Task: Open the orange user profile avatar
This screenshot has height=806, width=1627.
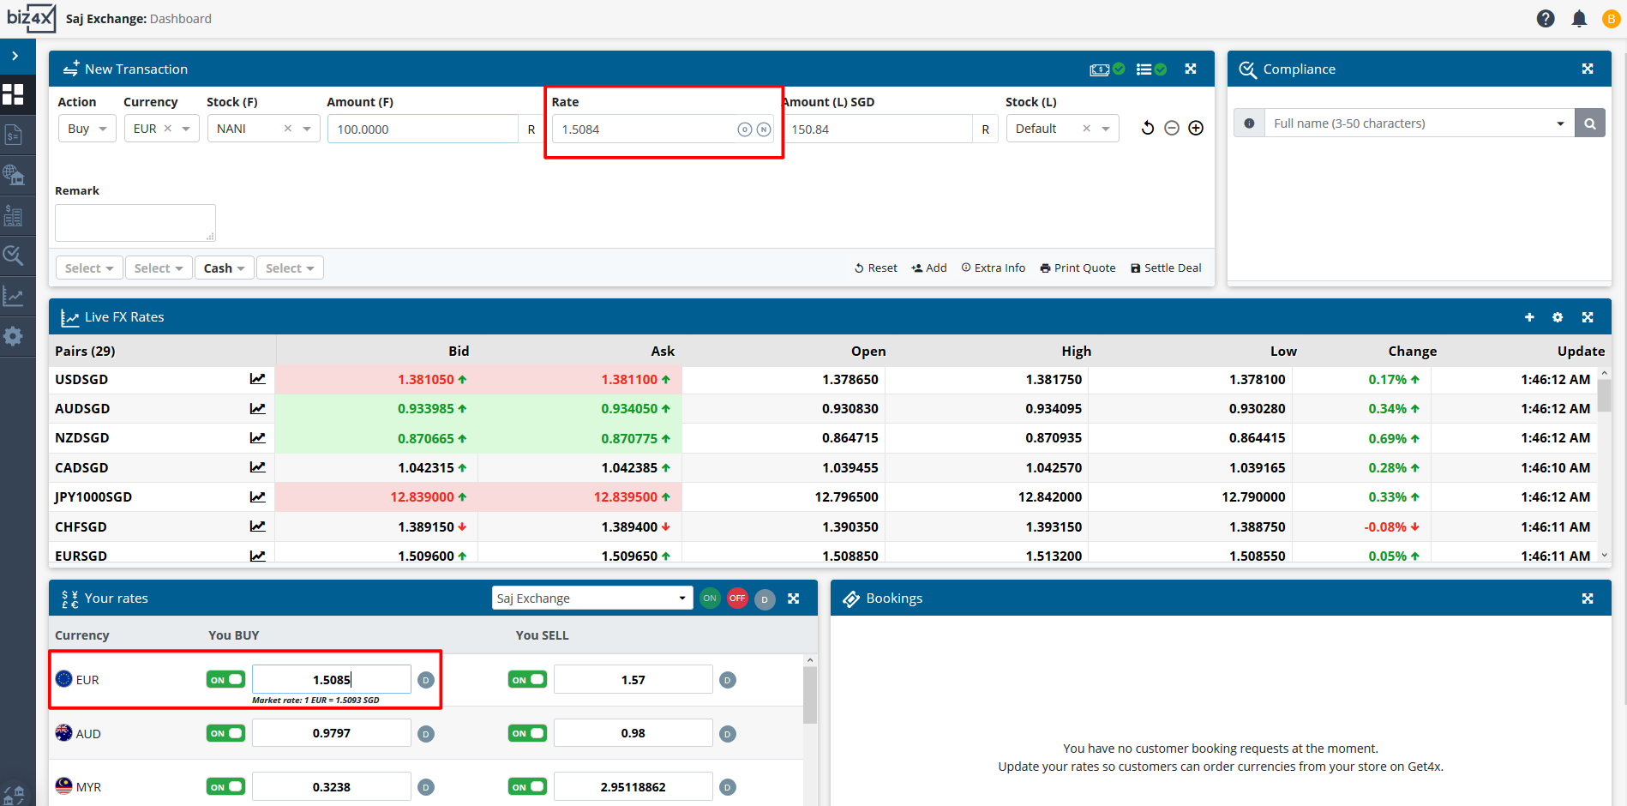Action: pyautogui.click(x=1611, y=19)
